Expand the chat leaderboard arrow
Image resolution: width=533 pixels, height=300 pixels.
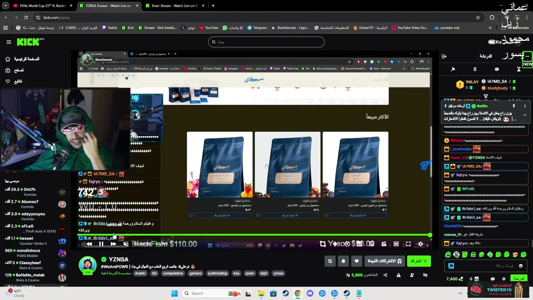coord(486,96)
